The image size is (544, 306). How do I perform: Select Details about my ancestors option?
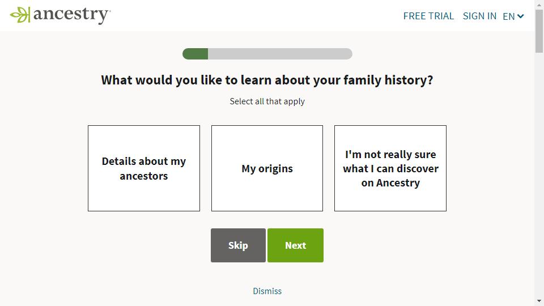click(x=144, y=168)
